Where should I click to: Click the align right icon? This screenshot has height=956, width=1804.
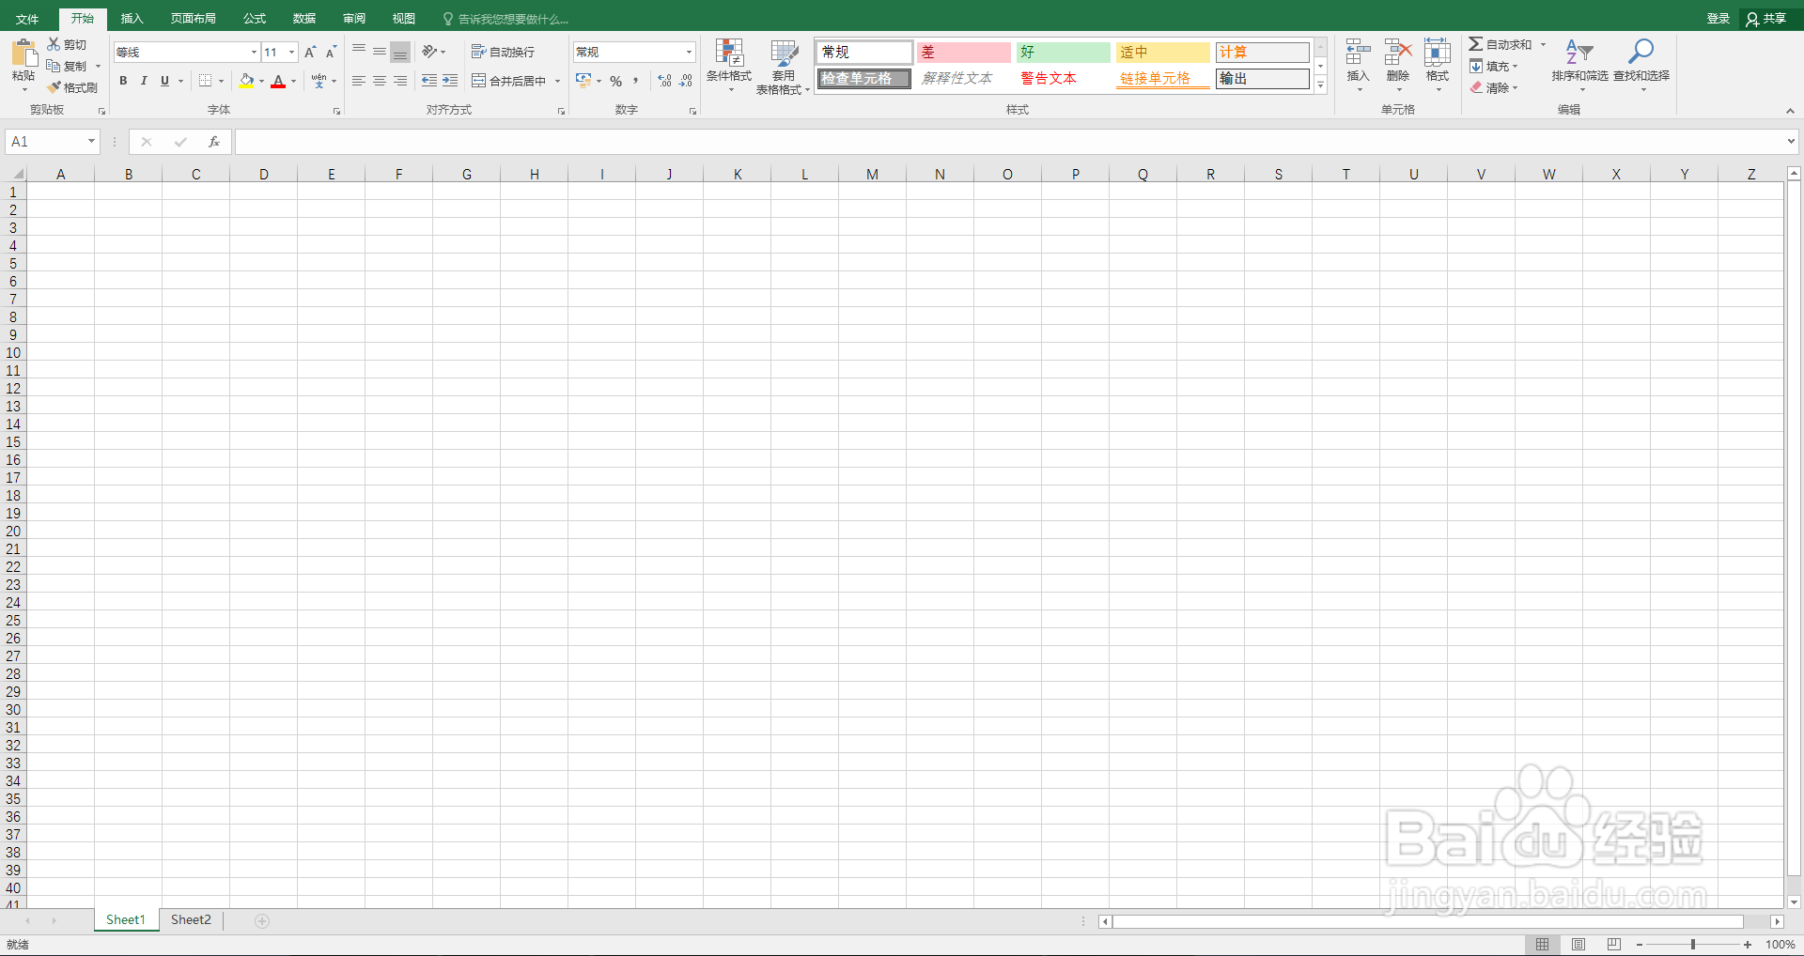point(400,81)
